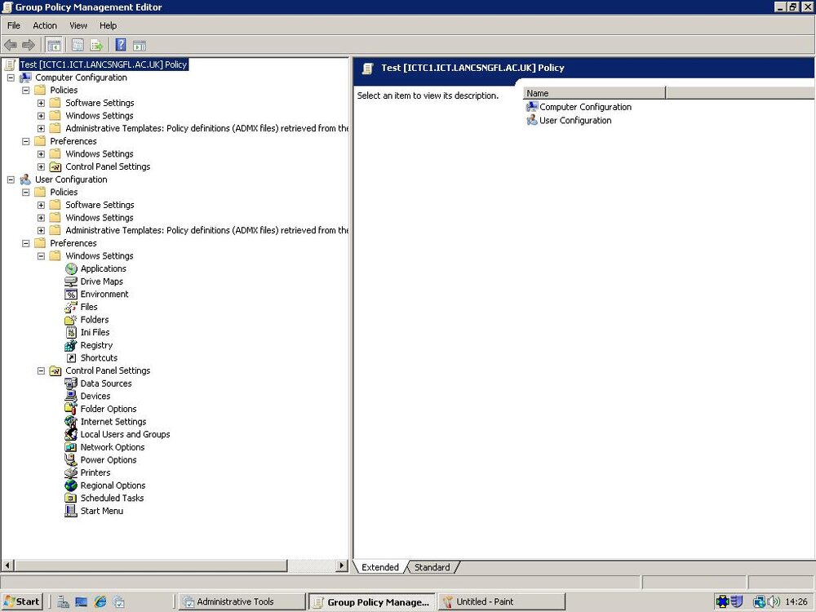Open the Help menu
Screen dimensions: 816x612
pyautogui.click(x=109, y=25)
